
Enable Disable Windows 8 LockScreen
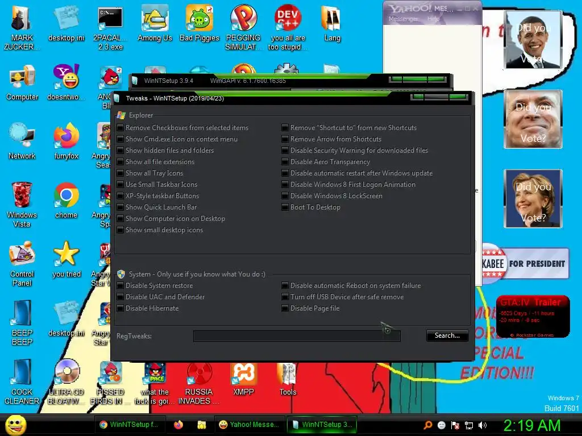(x=285, y=196)
